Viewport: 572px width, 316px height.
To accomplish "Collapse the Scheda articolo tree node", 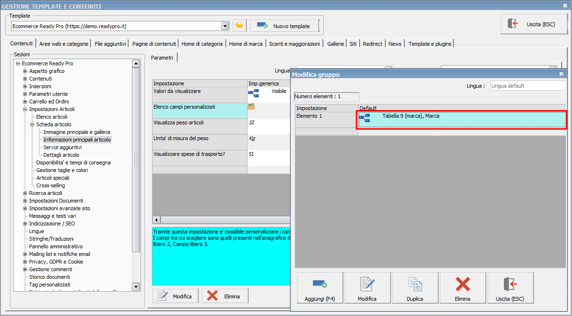I will [32, 124].
